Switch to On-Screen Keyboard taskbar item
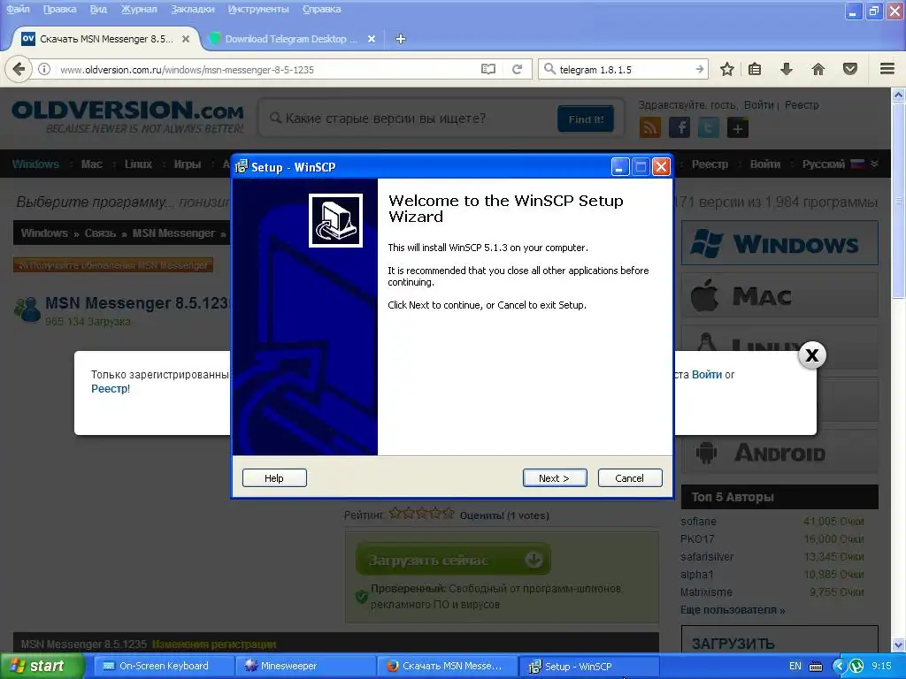 (164, 666)
